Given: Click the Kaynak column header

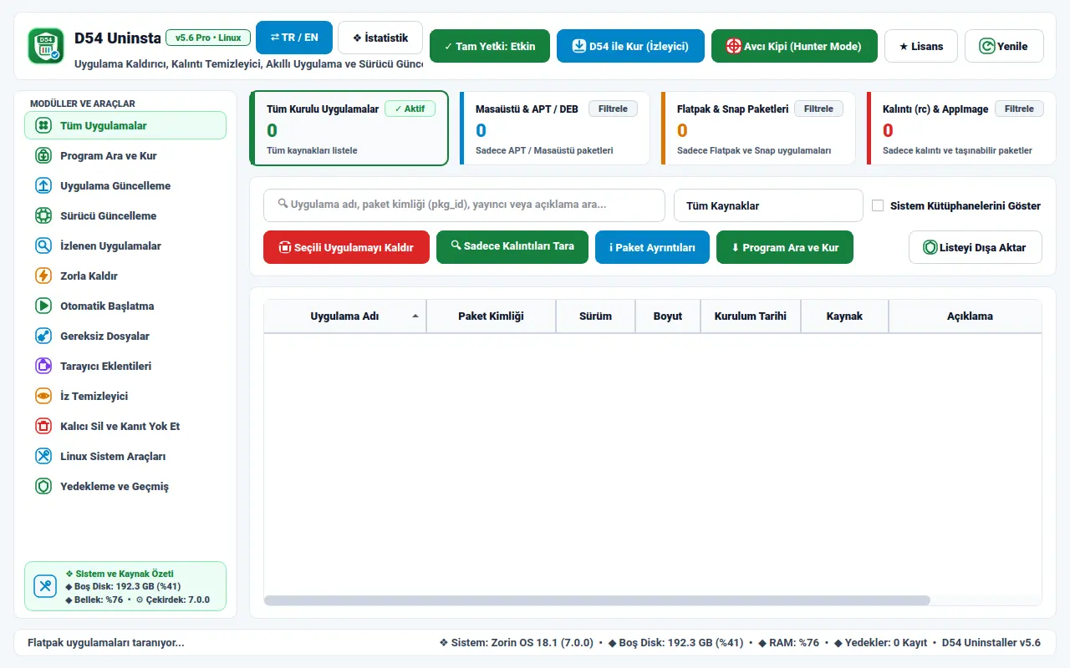Looking at the screenshot, I should [x=844, y=316].
